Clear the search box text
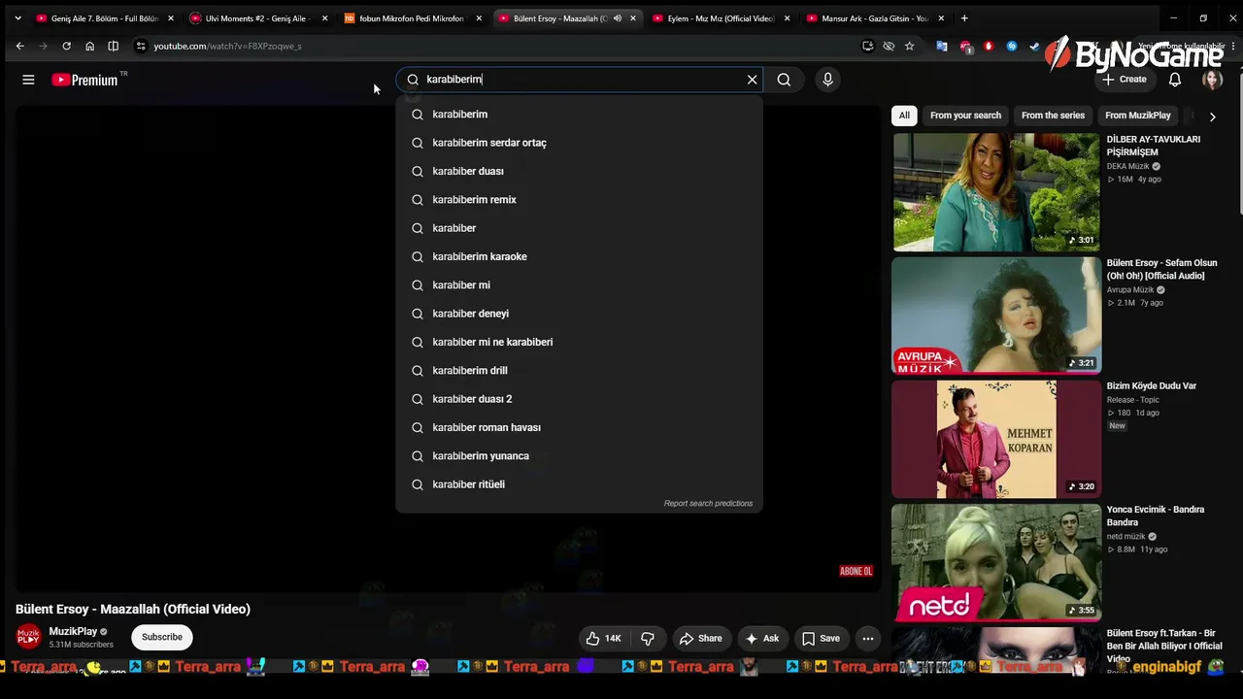The width and height of the screenshot is (1243, 699). click(x=752, y=80)
